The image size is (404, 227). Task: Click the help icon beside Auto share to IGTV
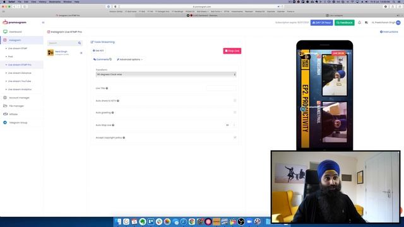(x=118, y=101)
